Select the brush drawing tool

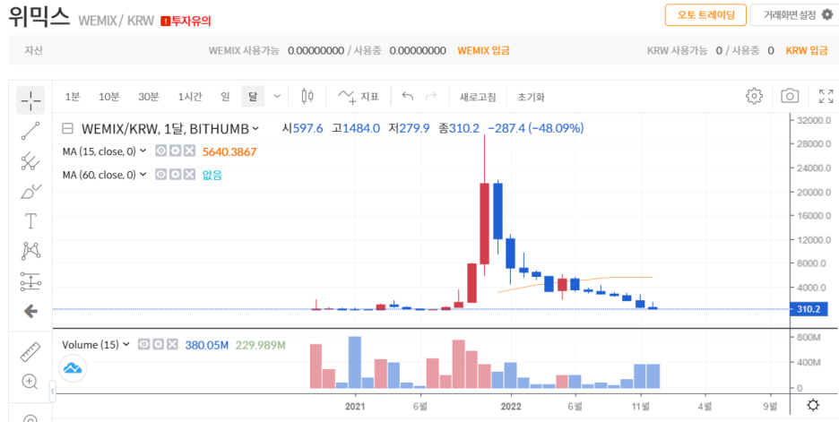30,191
